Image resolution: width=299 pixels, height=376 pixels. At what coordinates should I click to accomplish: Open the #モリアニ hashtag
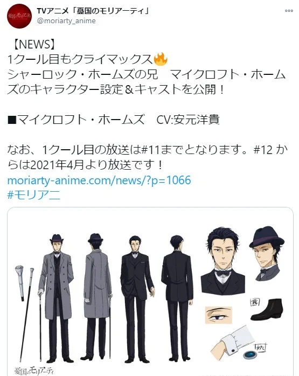[33, 194]
